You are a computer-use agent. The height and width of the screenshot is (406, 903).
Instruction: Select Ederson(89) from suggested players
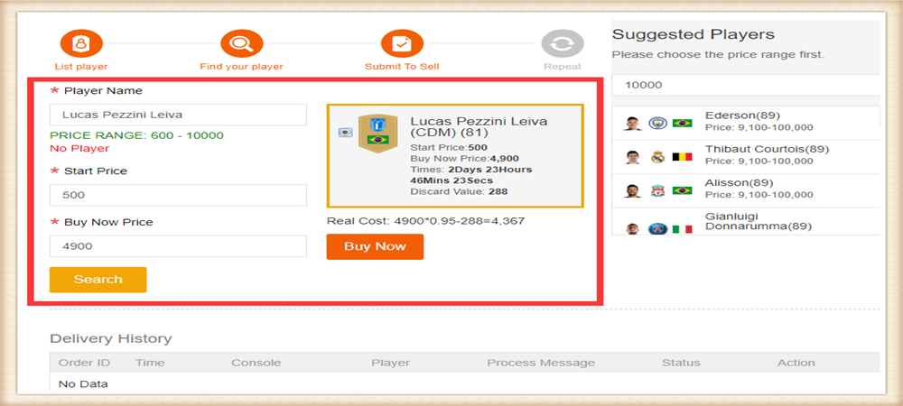pos(742,115)
